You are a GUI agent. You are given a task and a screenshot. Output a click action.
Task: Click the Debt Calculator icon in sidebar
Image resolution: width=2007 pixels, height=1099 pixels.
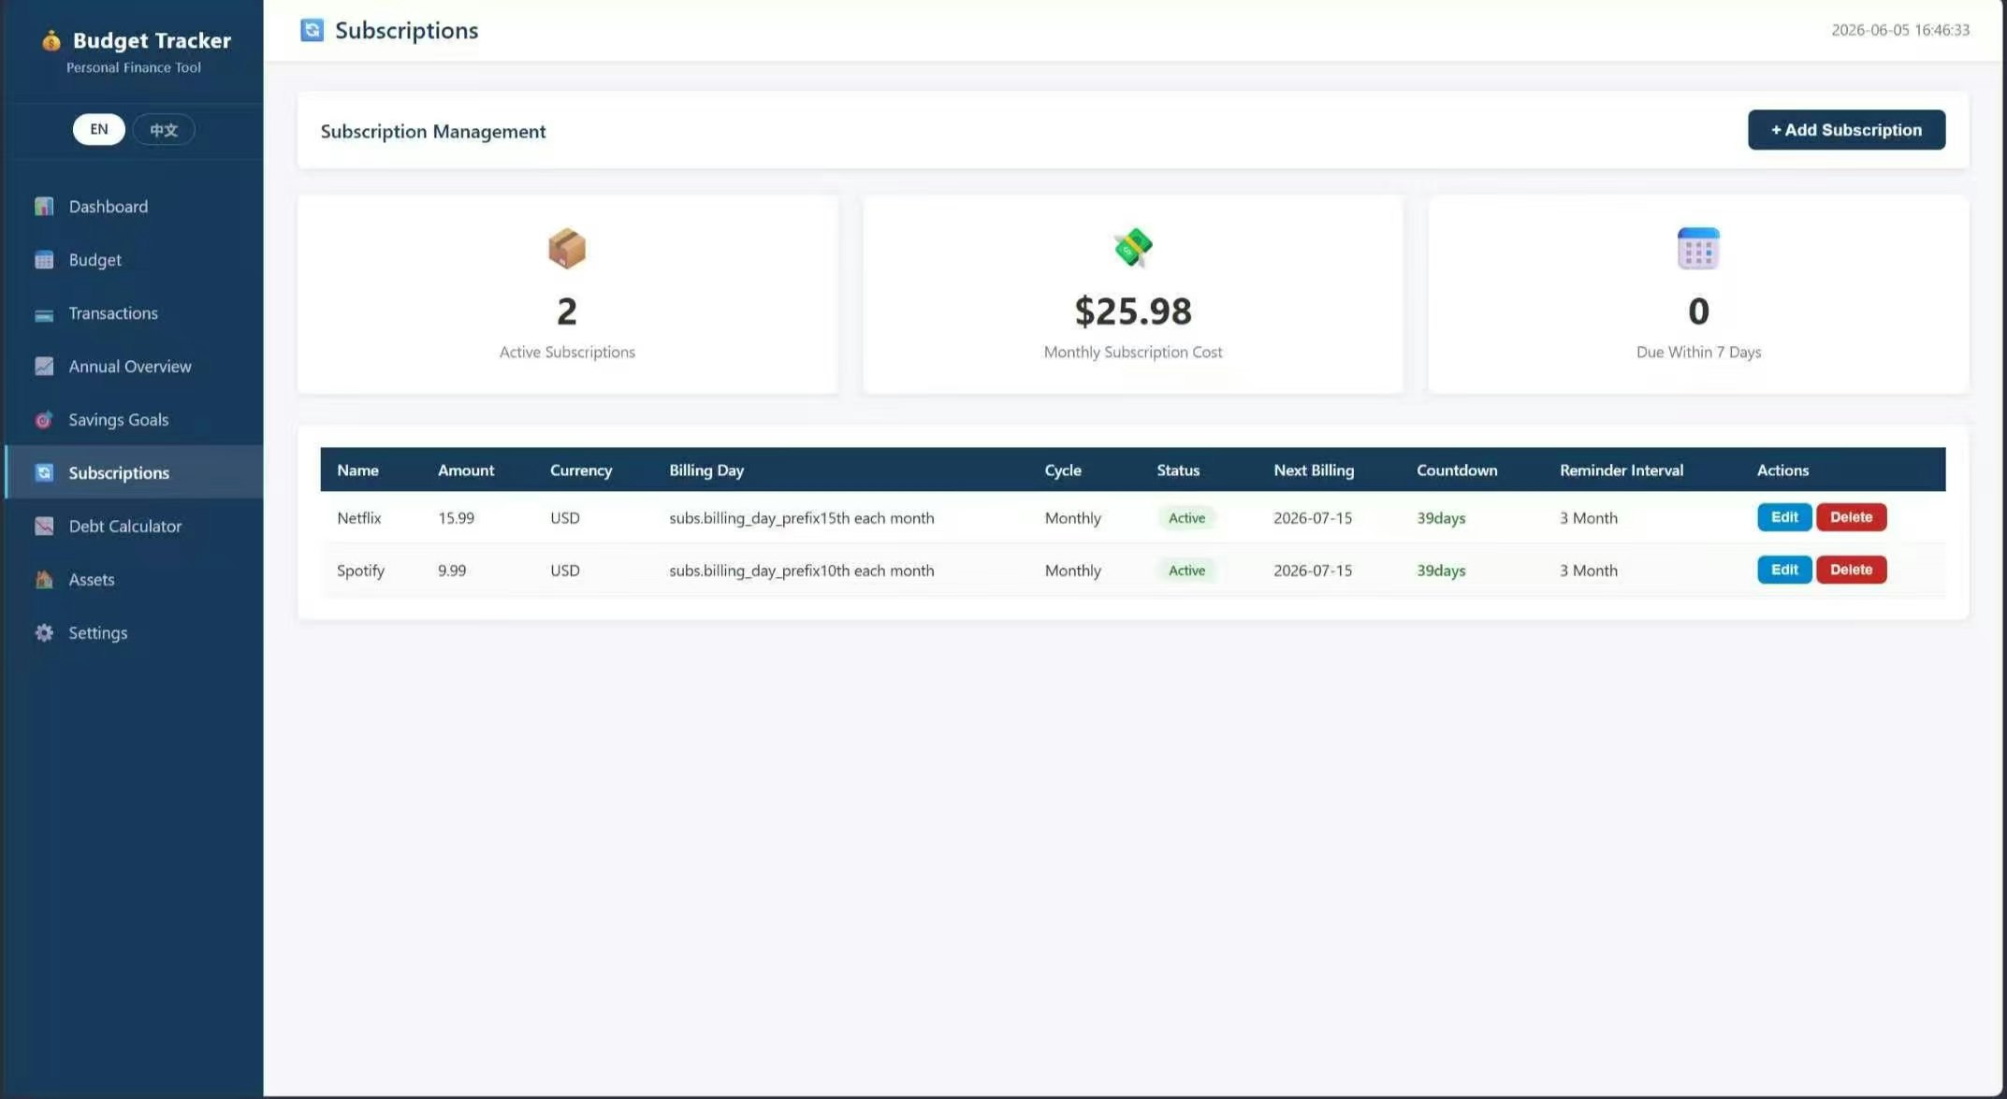(x=44, y=527)
